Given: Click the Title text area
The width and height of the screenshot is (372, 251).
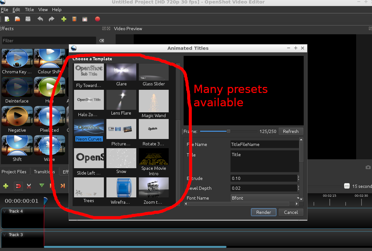Looking at the screenshot, I should click(x=265, y=162).
